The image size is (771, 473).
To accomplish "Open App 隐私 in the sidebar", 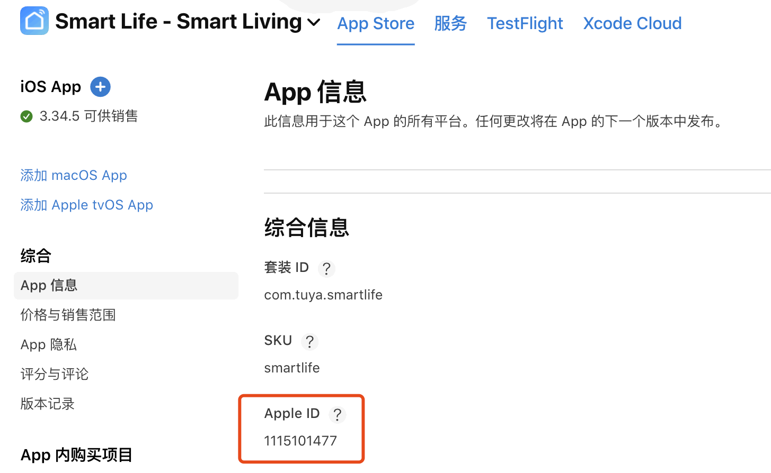I will (49, 344).
